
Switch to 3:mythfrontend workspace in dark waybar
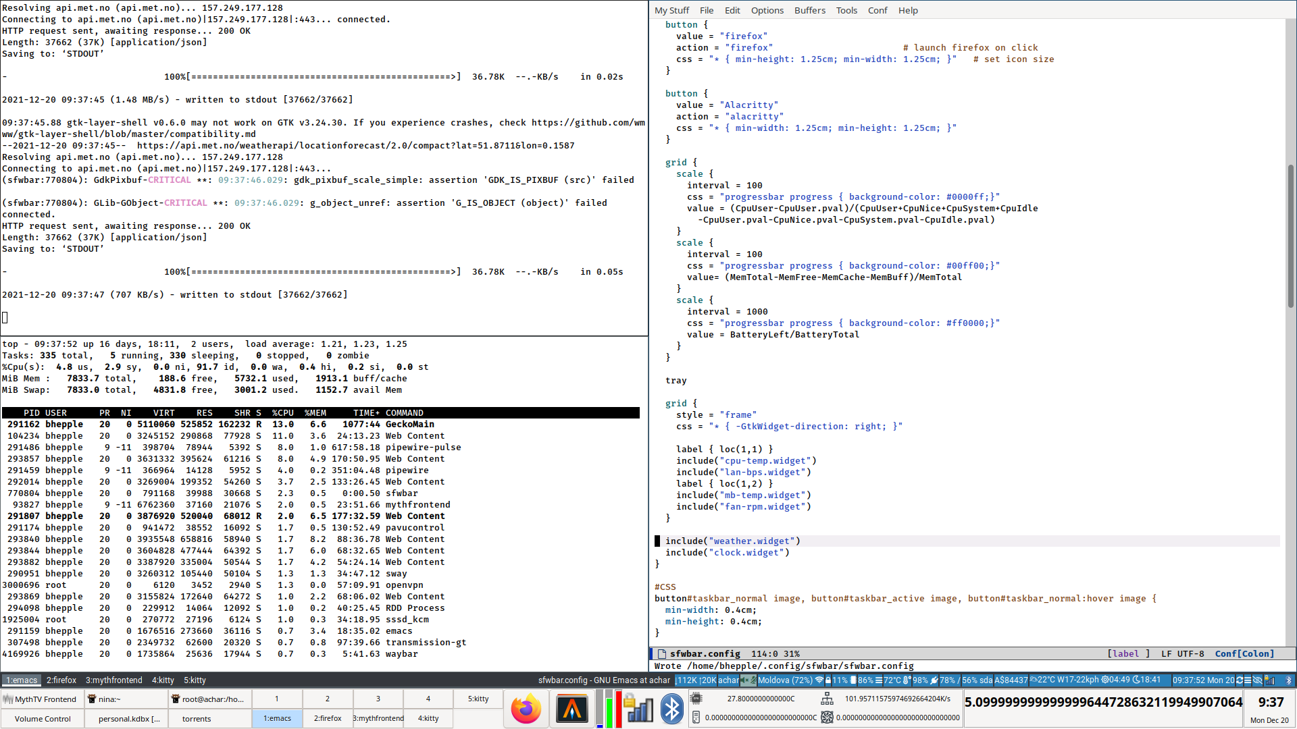(114, 680)
